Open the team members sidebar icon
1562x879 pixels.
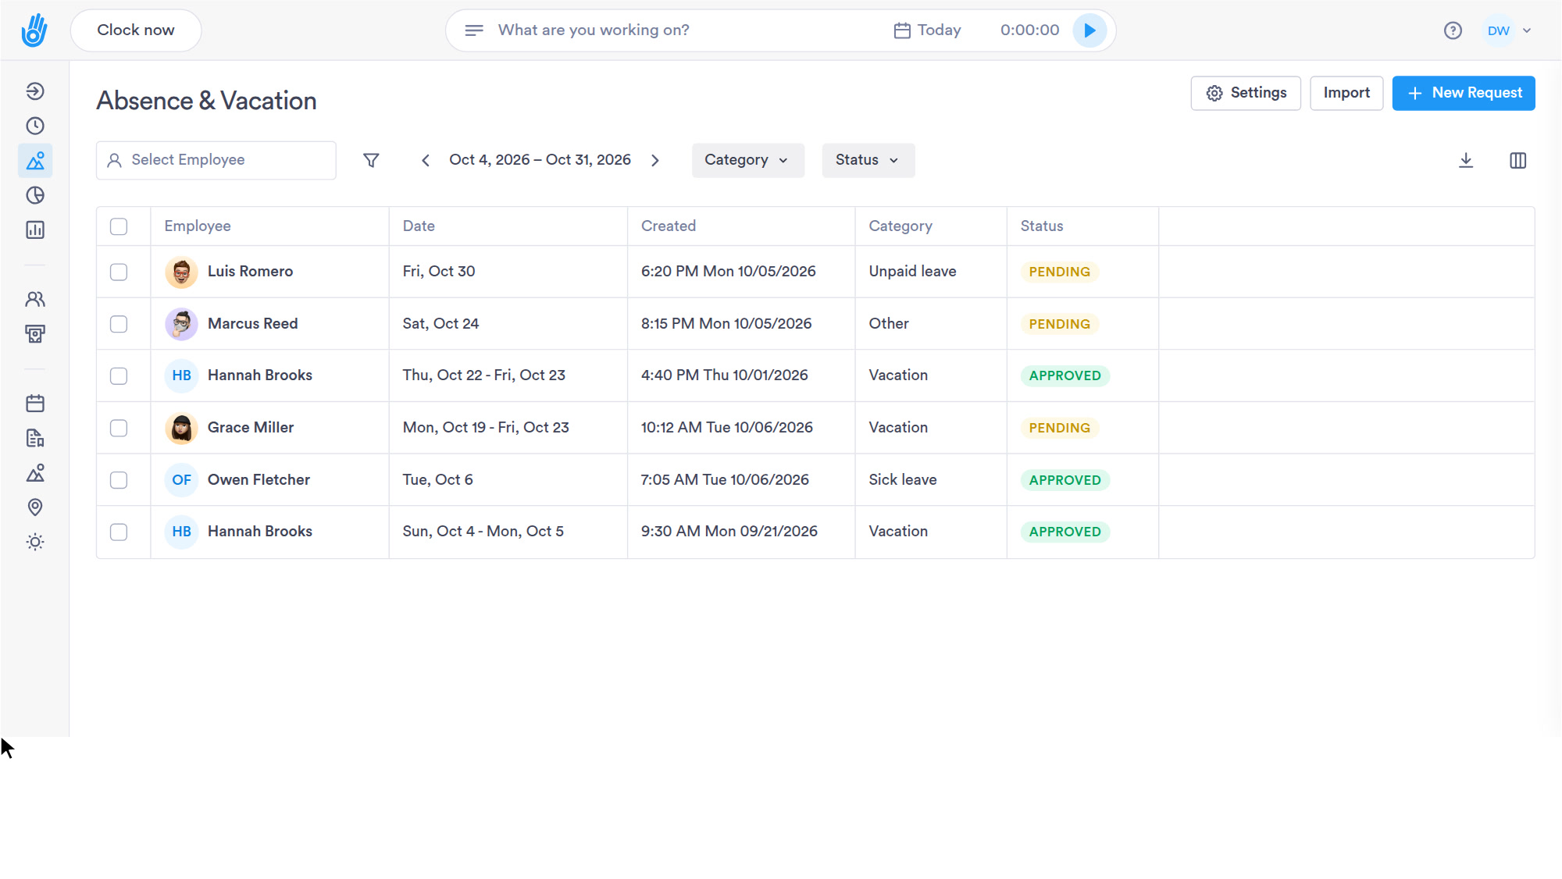(35, 299)
